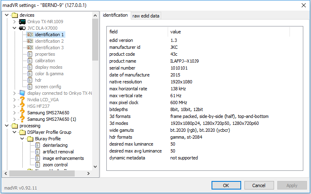Click the deinterlacing page icon
Viewport: 311px width, 194px height.
(38, 145)
